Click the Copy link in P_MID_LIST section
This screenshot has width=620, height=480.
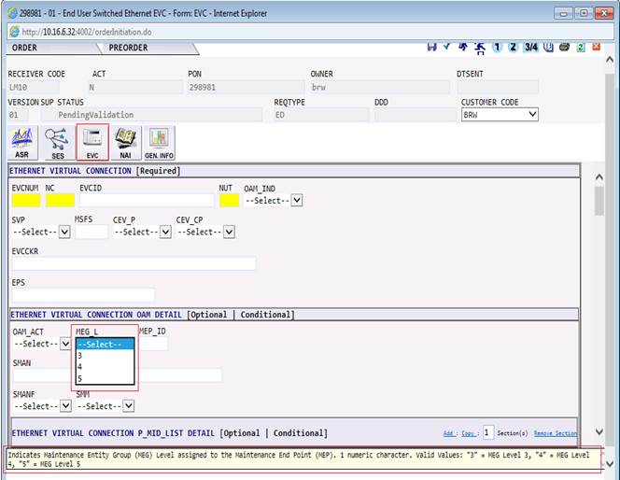tap(468, 433)
